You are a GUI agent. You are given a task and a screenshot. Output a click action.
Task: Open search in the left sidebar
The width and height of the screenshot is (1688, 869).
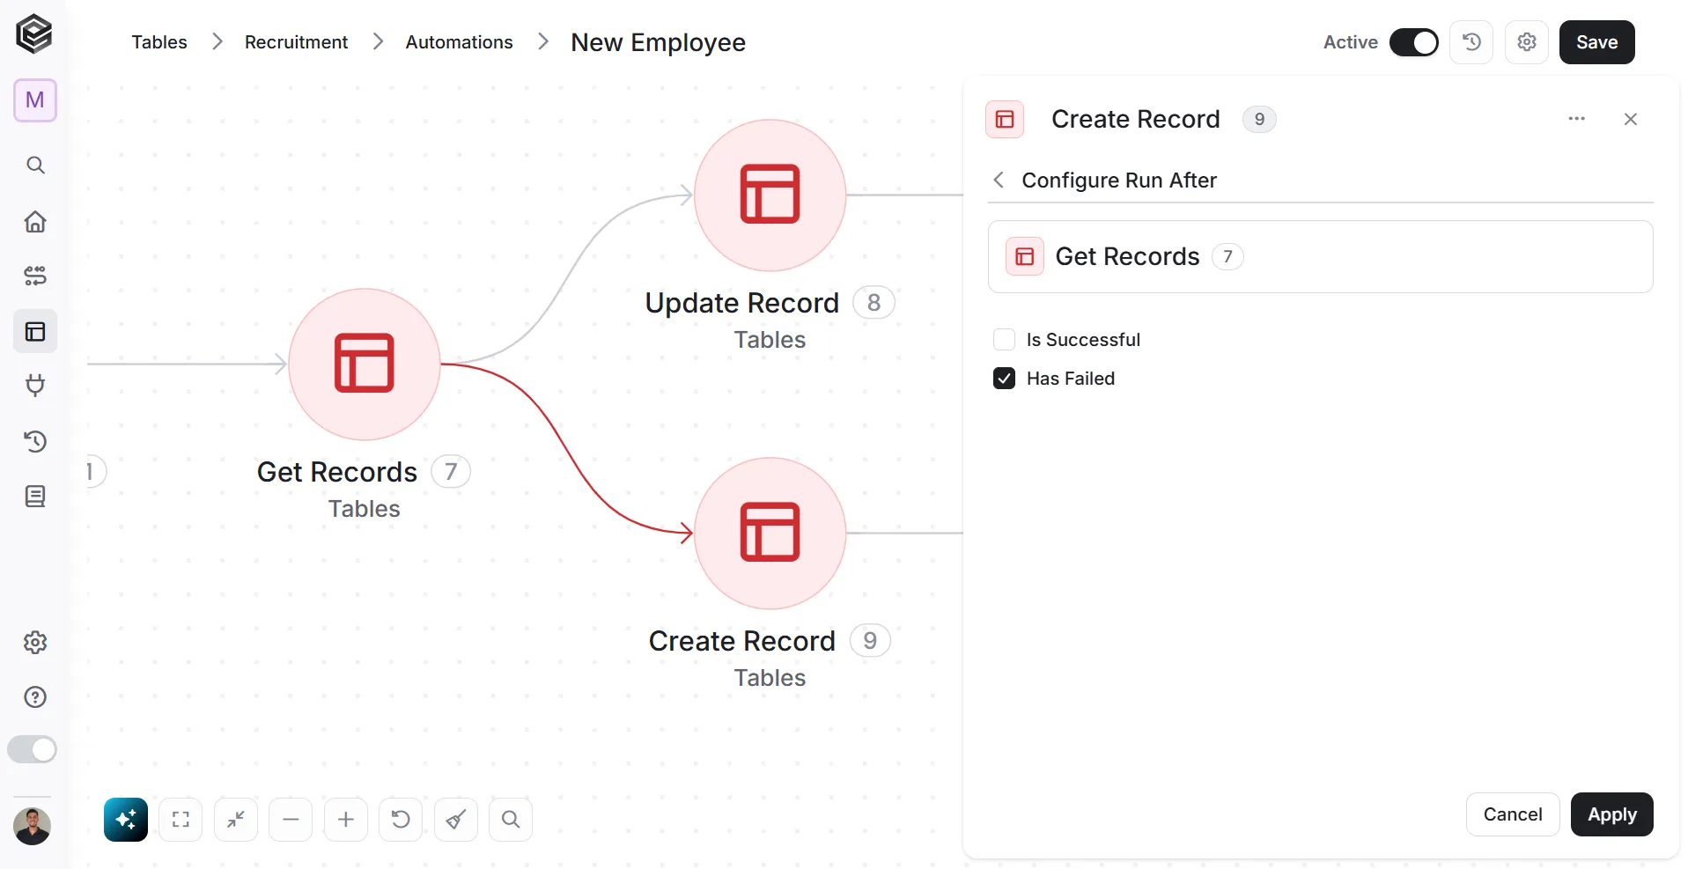point(35,166)
